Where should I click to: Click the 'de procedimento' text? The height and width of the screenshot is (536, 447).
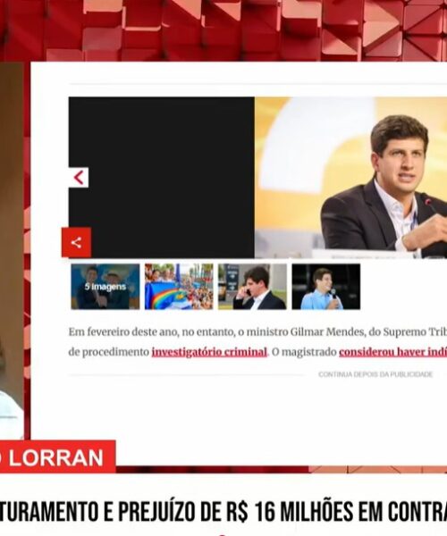pos(109,352)
